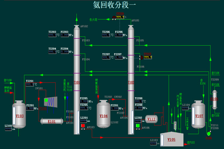Click the FI105 flow tag
224x149 pixels.
tap(140, 41)
